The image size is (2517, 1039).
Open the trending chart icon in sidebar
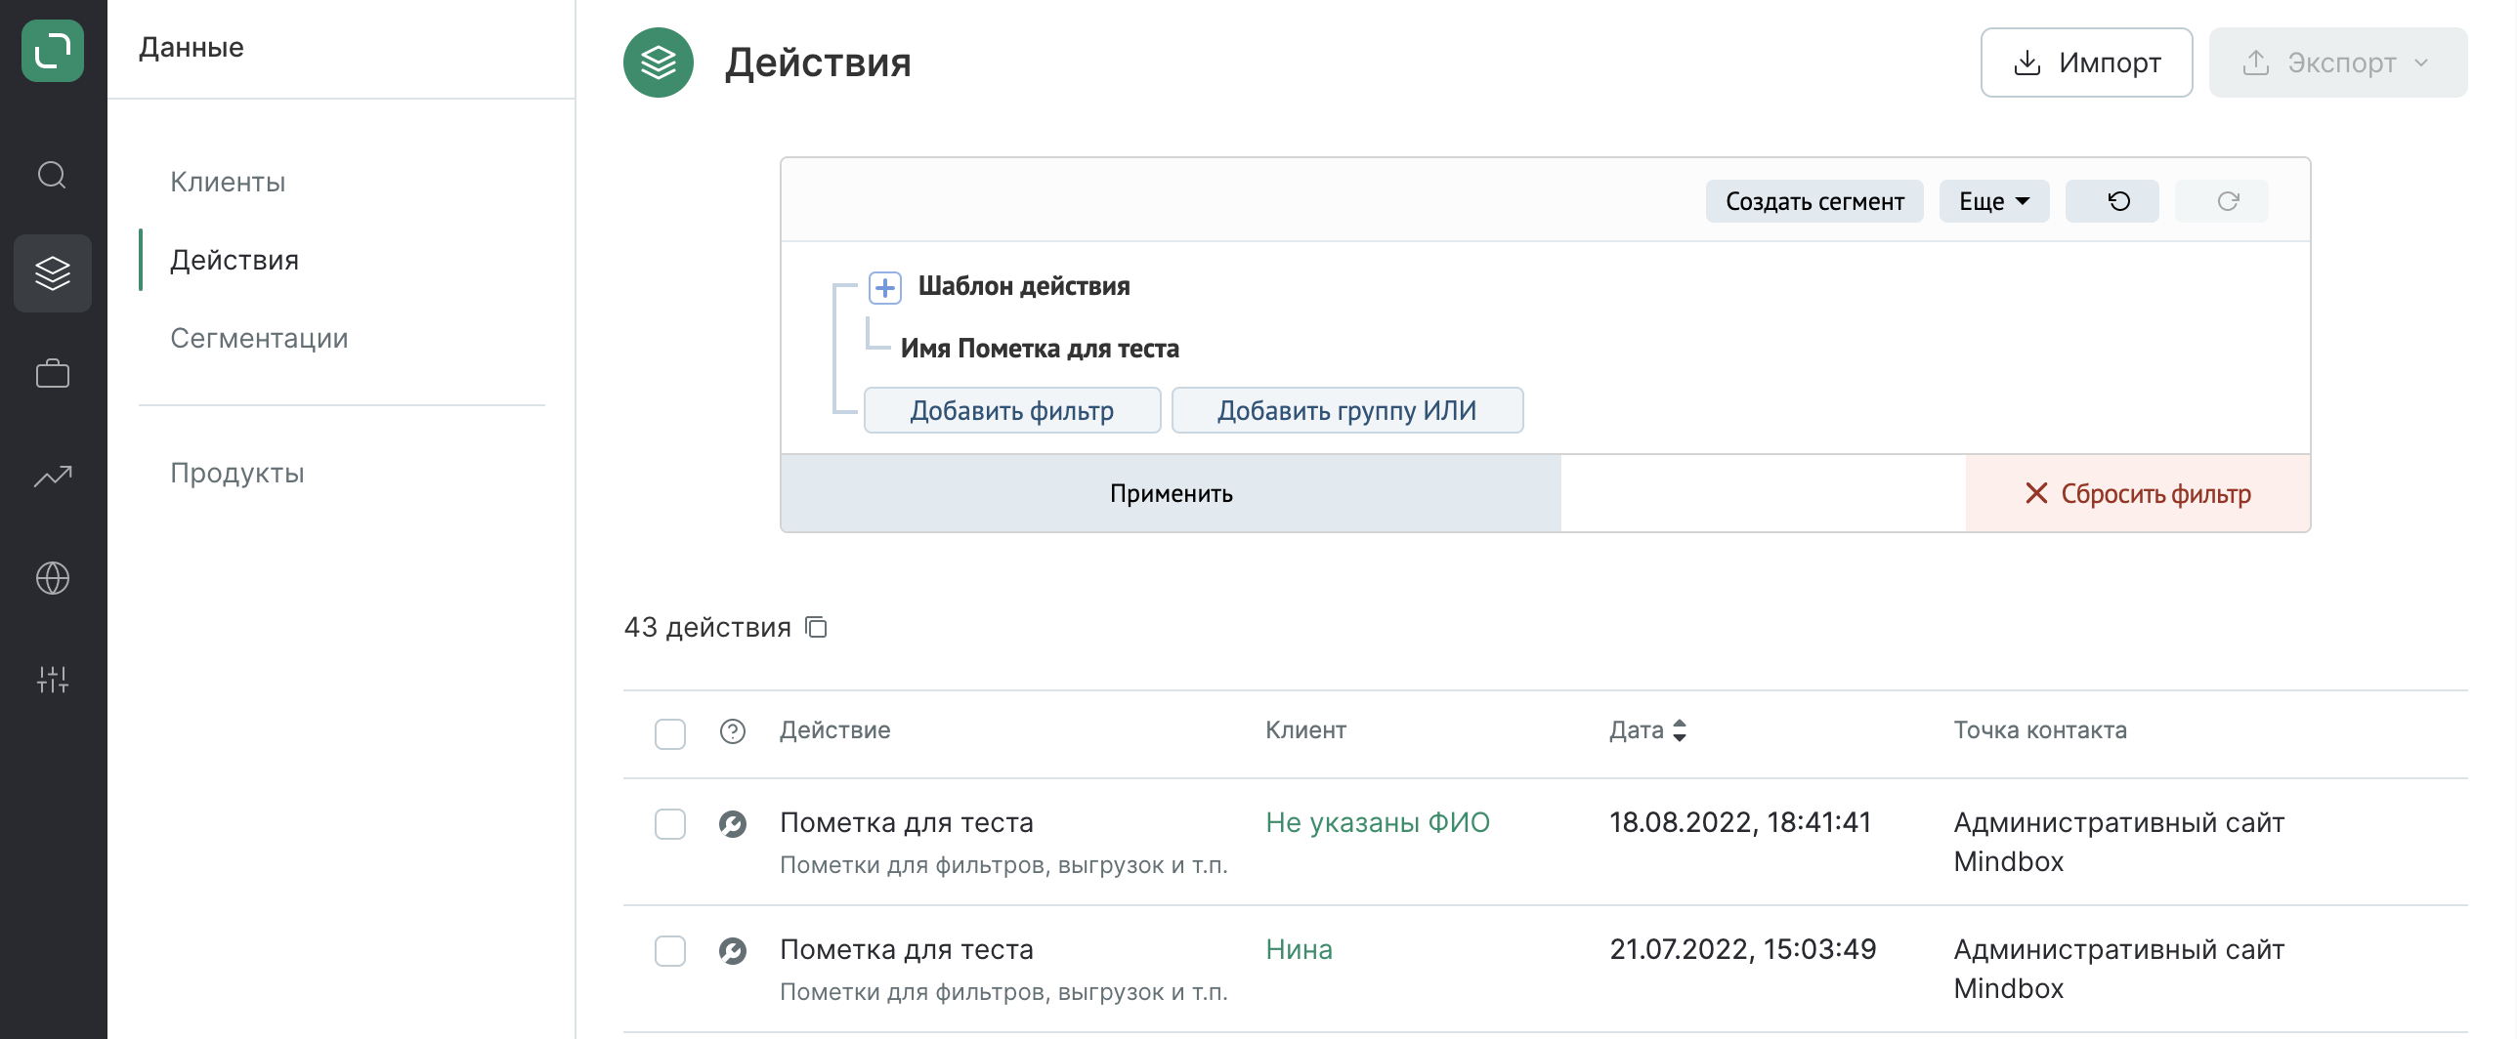pos(53,476)
